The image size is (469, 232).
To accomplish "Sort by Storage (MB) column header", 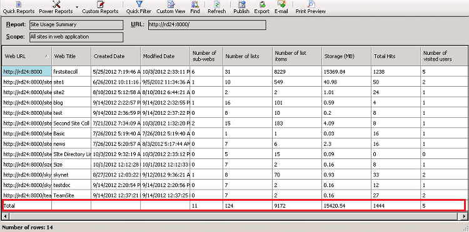I will (346, 56).
